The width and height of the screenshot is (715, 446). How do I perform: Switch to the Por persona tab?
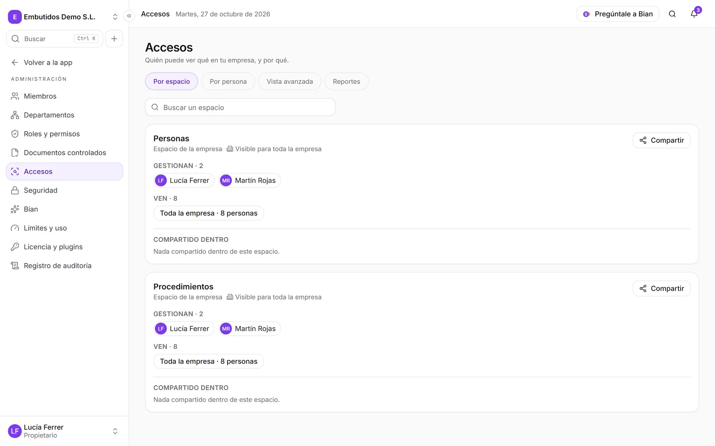[228, 82]
